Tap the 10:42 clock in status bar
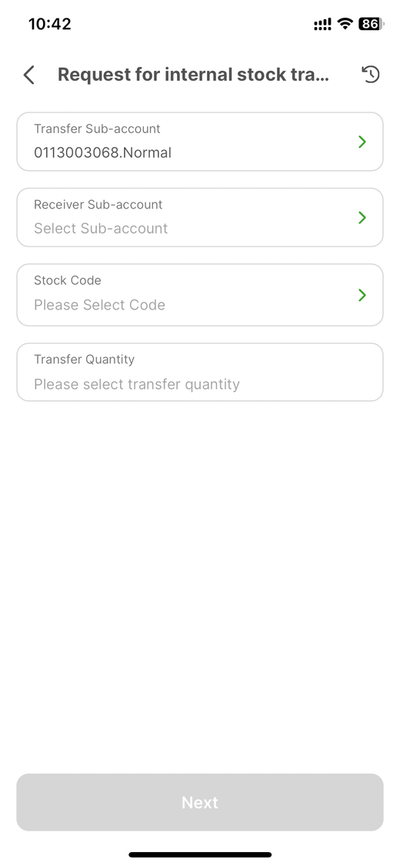 (50, 24)
